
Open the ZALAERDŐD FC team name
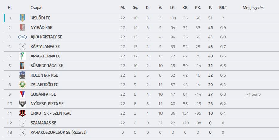coord(44,85)
